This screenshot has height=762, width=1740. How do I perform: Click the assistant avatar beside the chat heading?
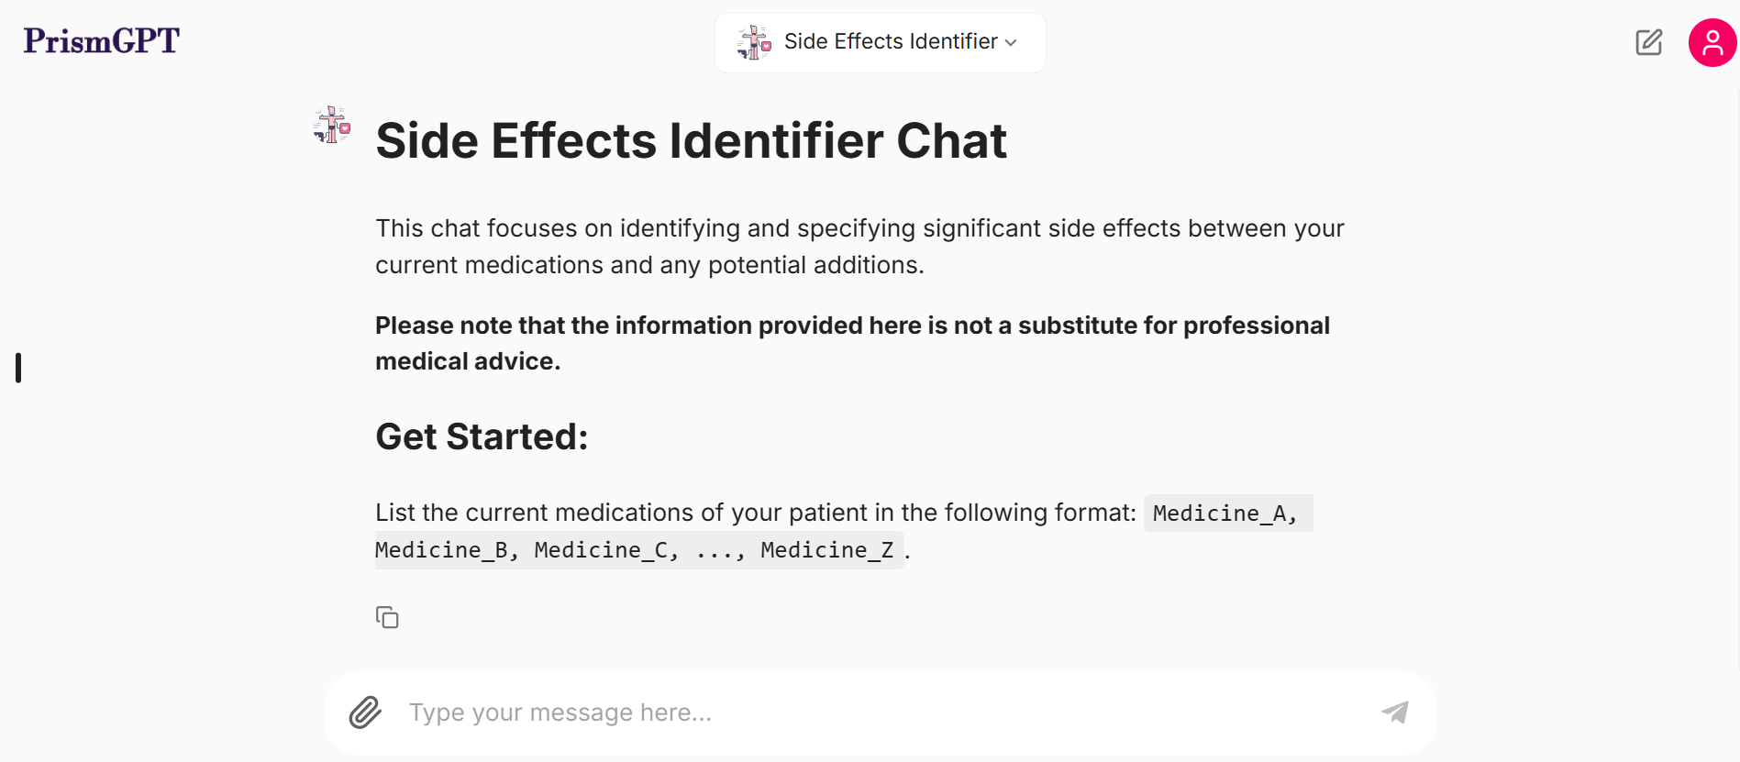[331, 126]
